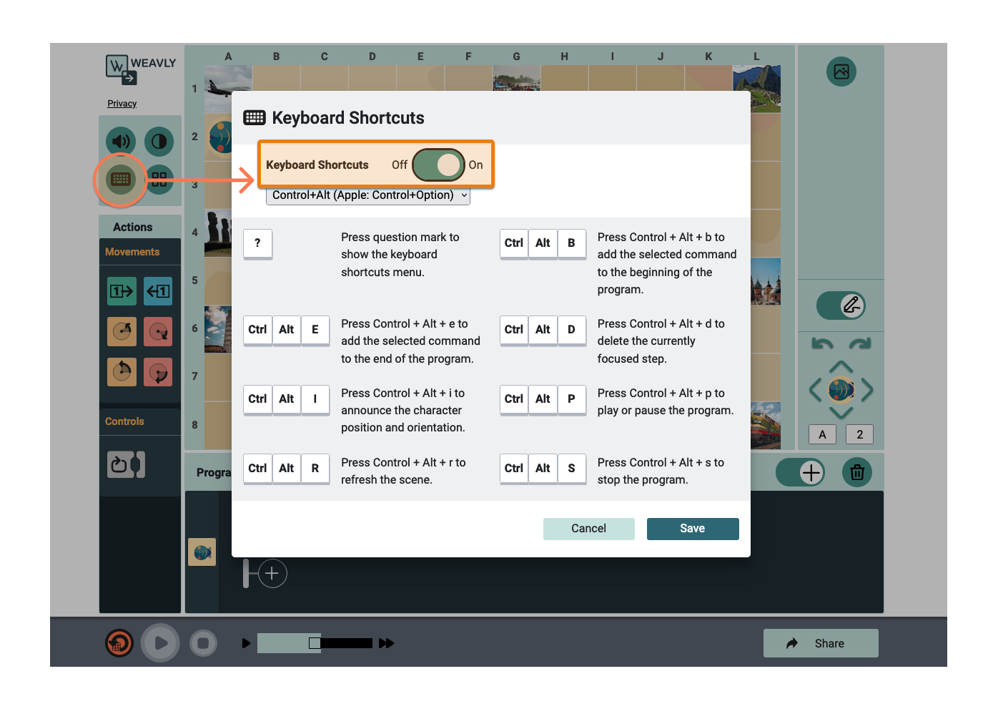Open the Privacy link
This screenshot has height=719, width=998.
click(122, 103)
